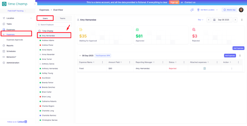247x126 pixels.
Task: Open Expenses Approvals page
Action: tap(15, 40)
